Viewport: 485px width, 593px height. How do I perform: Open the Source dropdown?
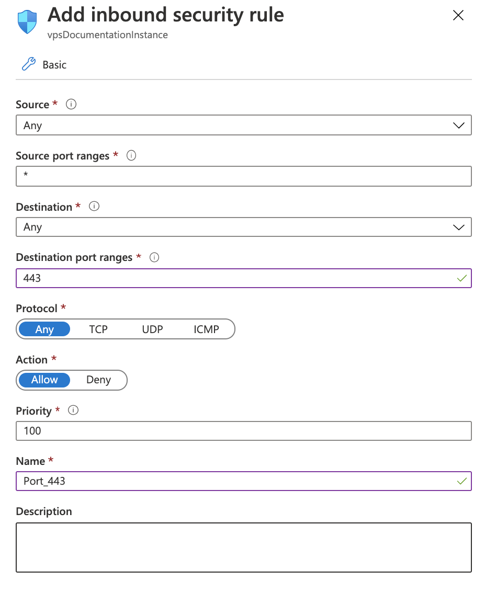[244, 125]
